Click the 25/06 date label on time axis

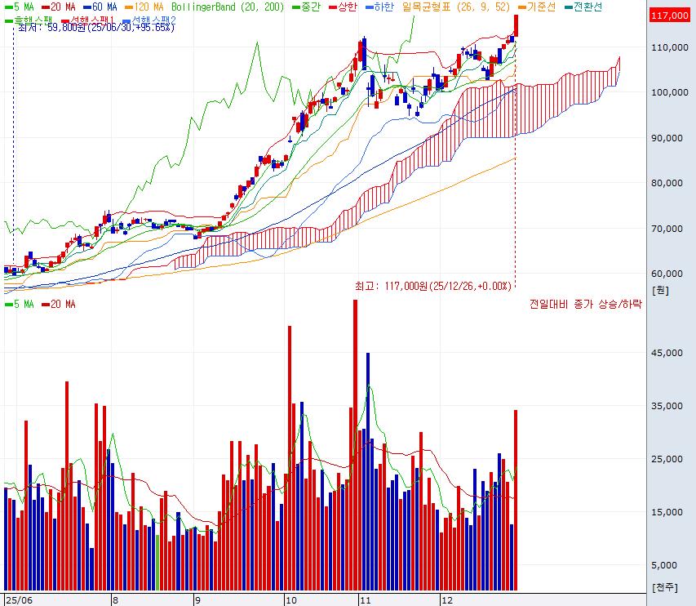[18, 599]
